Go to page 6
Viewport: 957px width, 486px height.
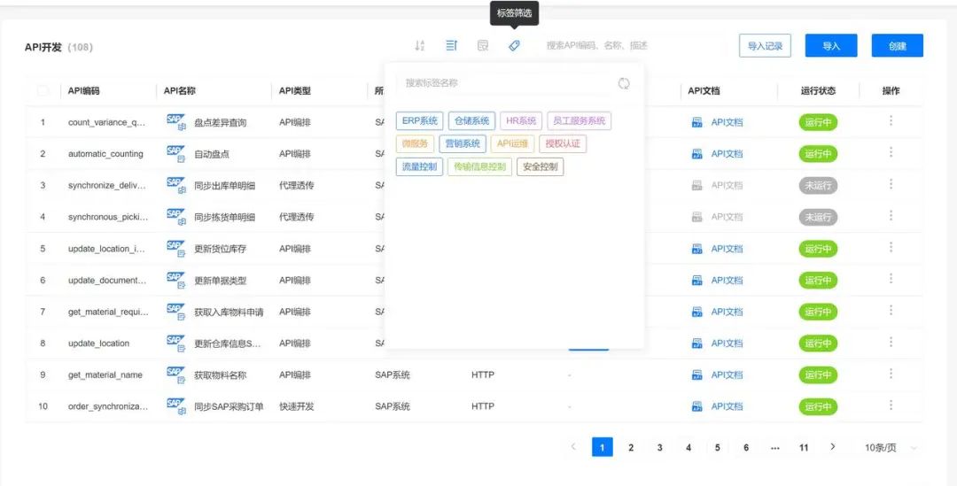746,448
